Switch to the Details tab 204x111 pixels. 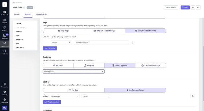tap(17, 14)
